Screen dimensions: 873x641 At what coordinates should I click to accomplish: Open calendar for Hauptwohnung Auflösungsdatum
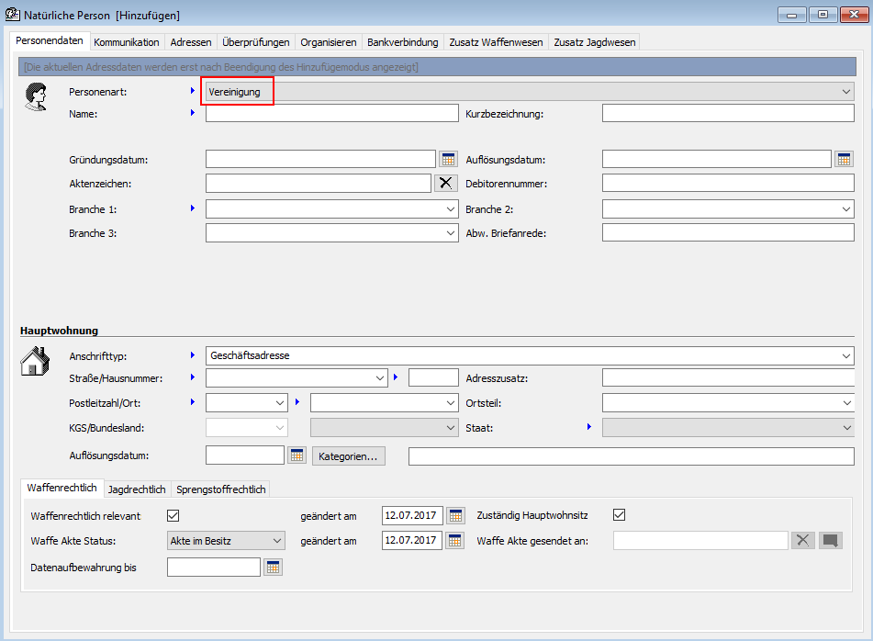coord(297,455)
